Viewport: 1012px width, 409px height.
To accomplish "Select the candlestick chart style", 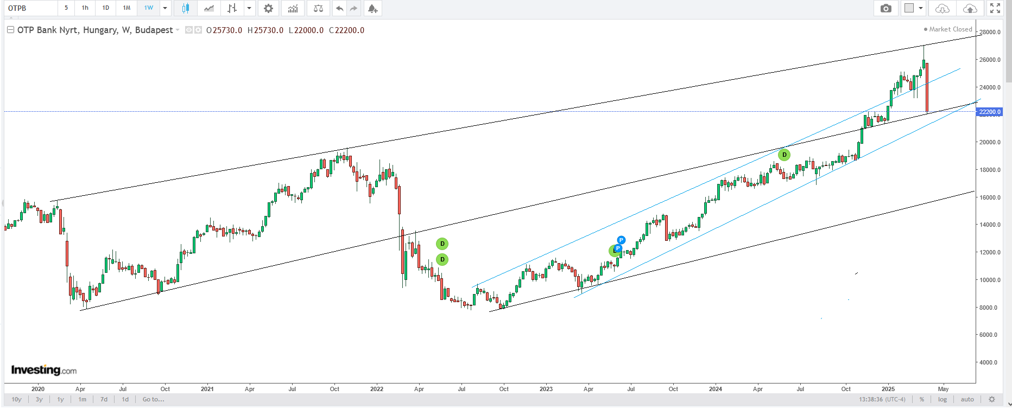I will pos(186,8).
